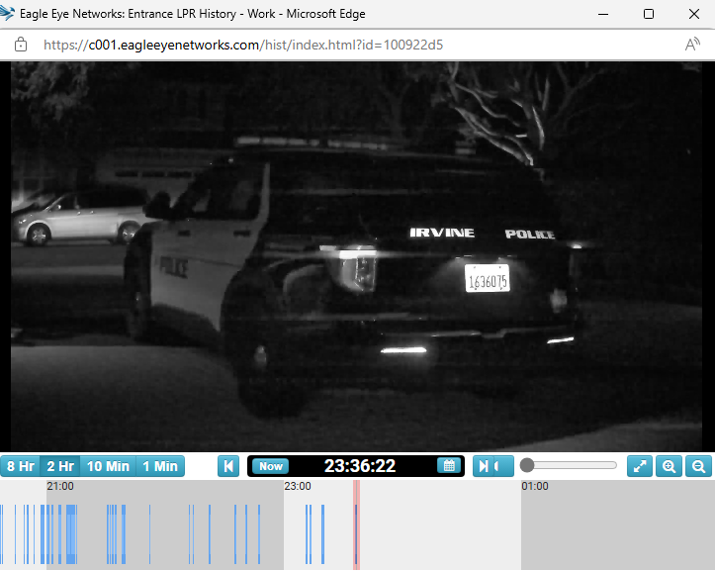Switch timeline range to 8 Hr
Viewport: 715px width, 571px height.
[x=20, y=466]
